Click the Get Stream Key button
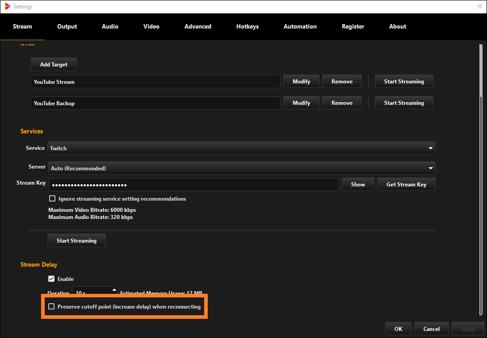The width and height of the screenshot is (487, 338). point(406,184)
